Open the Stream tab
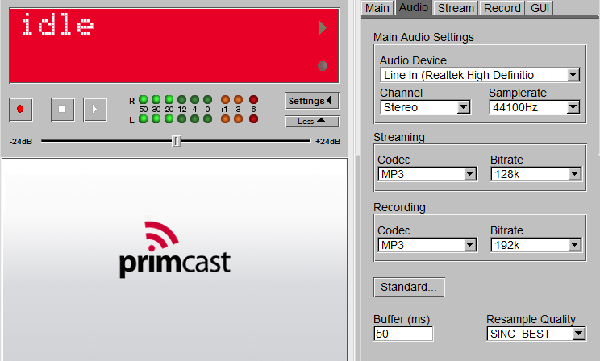600x361 pixels. coord(456,8)
